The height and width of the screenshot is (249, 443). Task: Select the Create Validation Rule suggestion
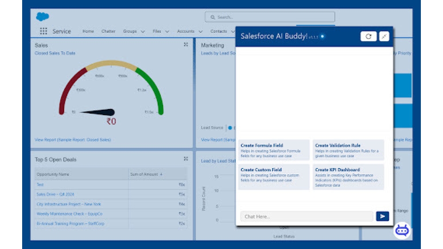(348, 150)
